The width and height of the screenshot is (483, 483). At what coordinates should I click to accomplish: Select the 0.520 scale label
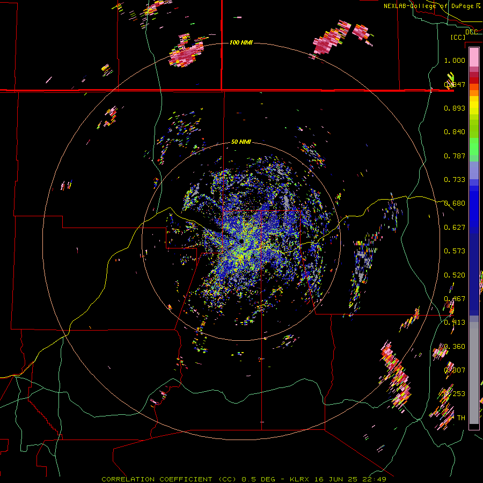coord(455,275)
